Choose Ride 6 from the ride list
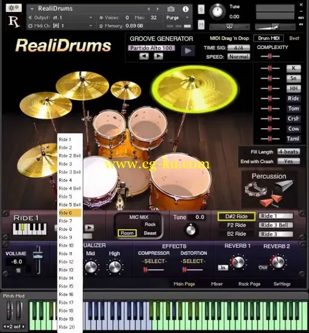309x333 pixels. [70, 213]
